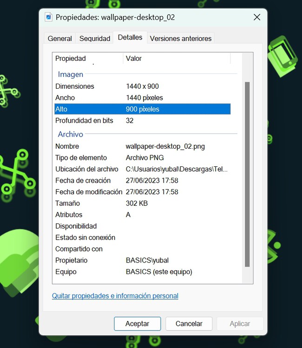Image resolution: width=302 pixels, height=348 pixels.
Task: Select the Ancho property row
Action: pos(65,98)
